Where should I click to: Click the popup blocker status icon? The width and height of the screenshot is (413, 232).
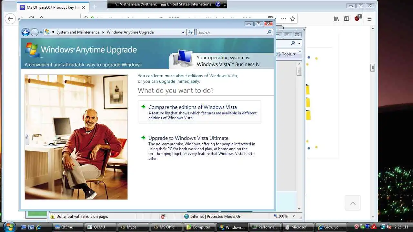pos(163,216)
